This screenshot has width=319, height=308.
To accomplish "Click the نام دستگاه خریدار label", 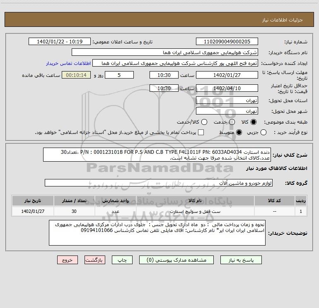I will pyautogui.click(x=288, y=53).
